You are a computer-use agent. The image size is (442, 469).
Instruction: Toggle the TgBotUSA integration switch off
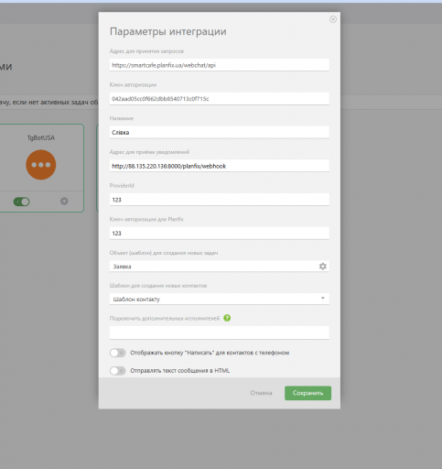click(x=21, y=202)
